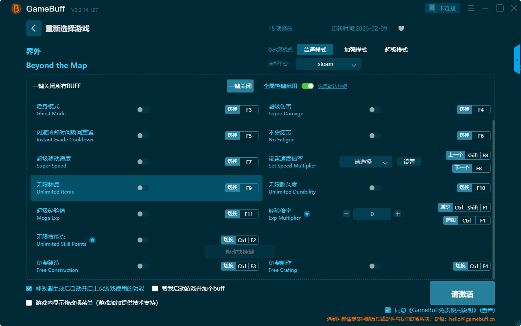Image resolution: width=521 pixels, height=326 pixels.
Task: Click the GameBuff logo icon
Action: coord(16,9)
